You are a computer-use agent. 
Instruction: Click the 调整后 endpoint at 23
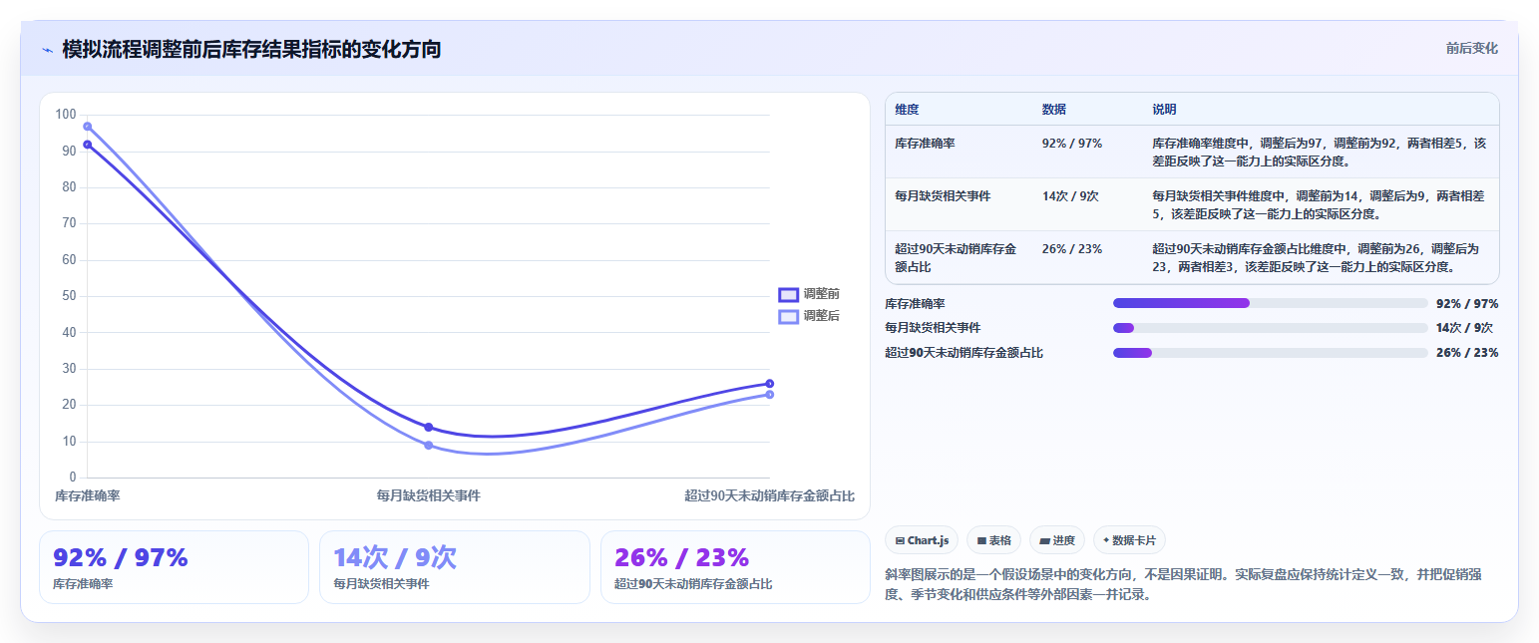tap(770, 395)
